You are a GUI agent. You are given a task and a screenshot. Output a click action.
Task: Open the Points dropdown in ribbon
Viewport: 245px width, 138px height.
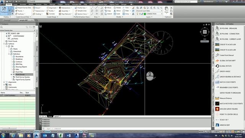[x=20, y=11]
